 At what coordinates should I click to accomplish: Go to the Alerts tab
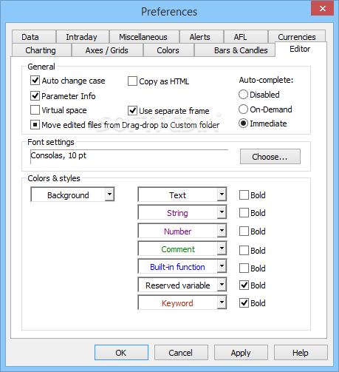pos(202,37)
